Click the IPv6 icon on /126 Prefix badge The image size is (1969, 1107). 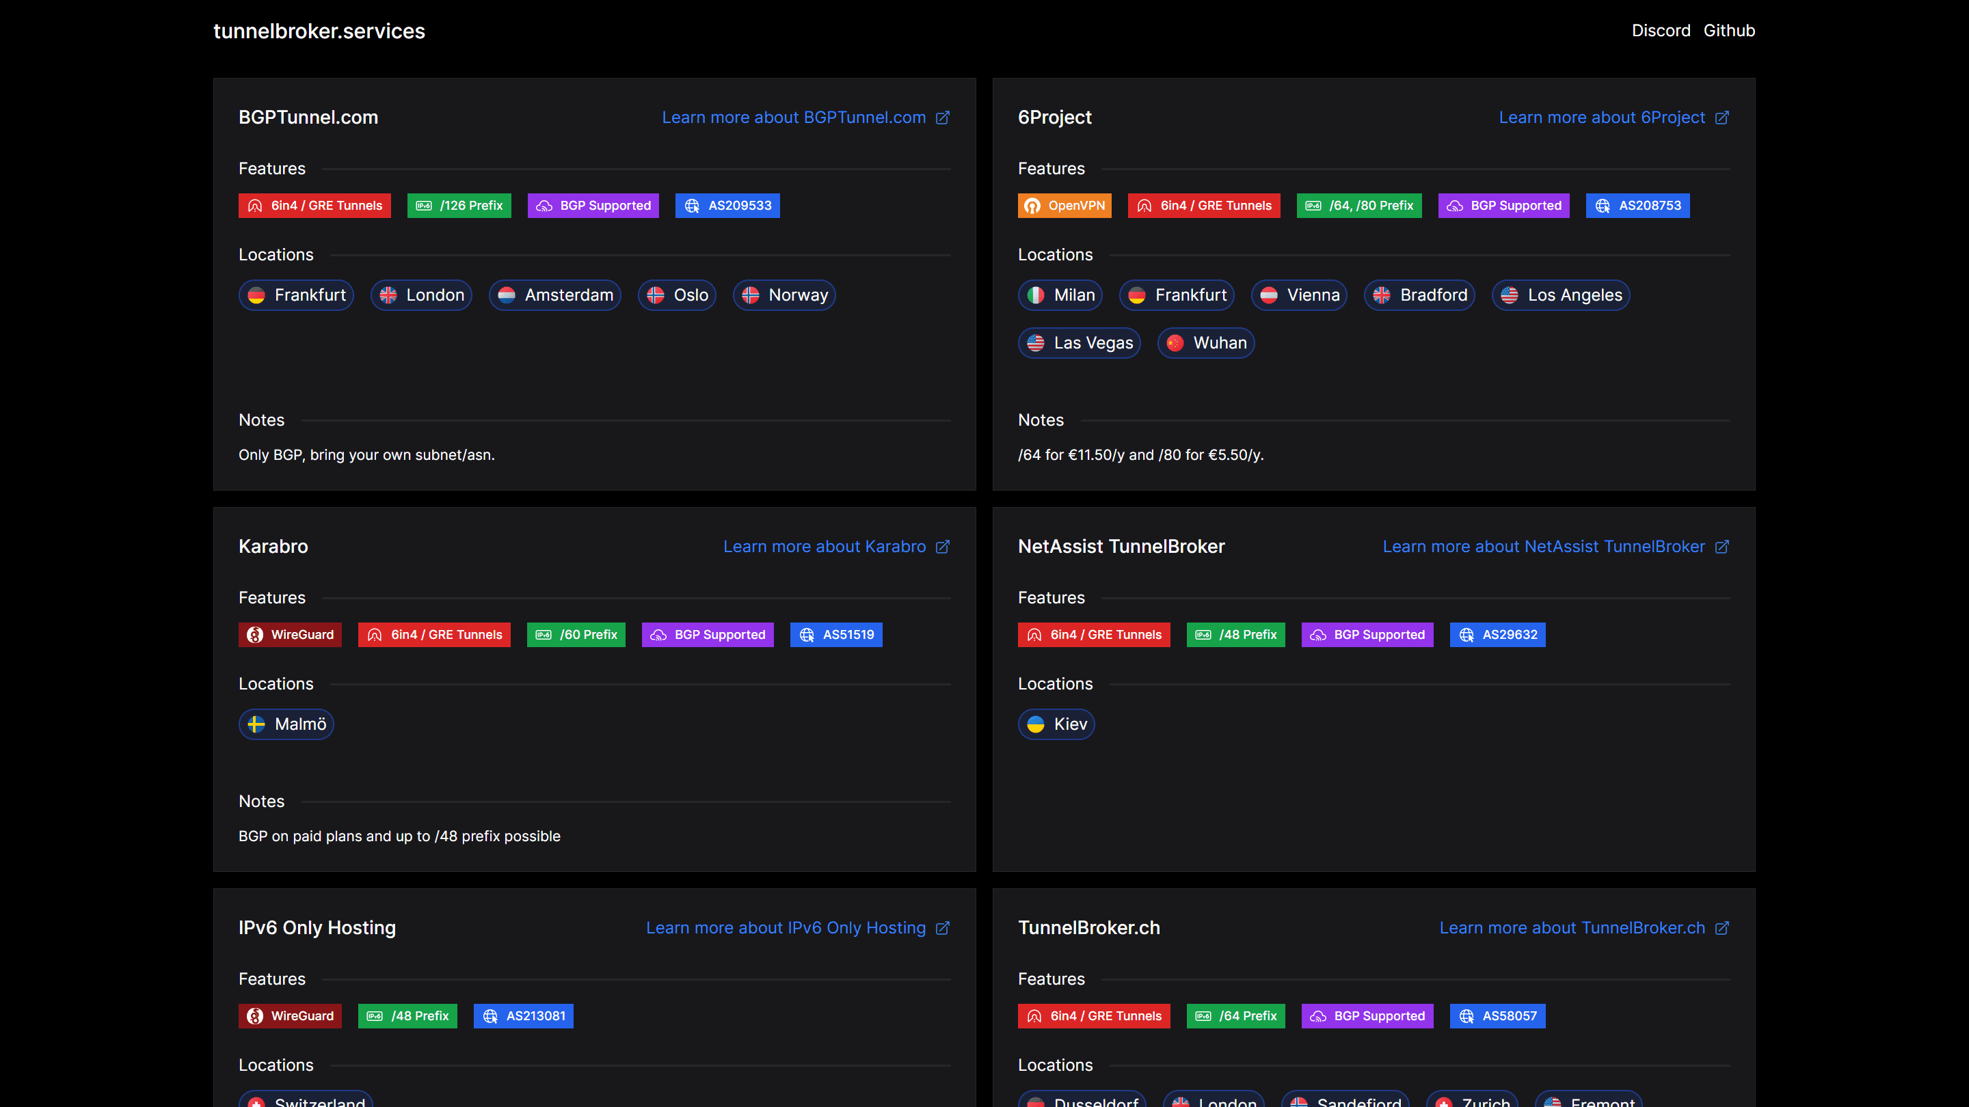[424, 206]
